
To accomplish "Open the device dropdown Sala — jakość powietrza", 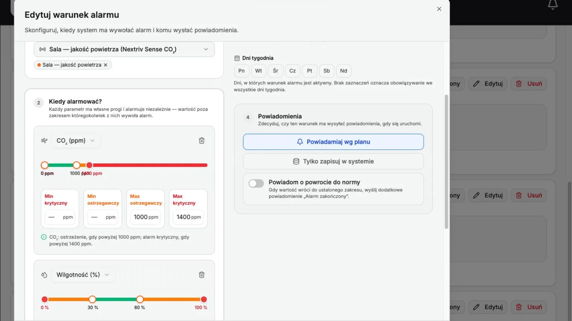I will [124, 49].
